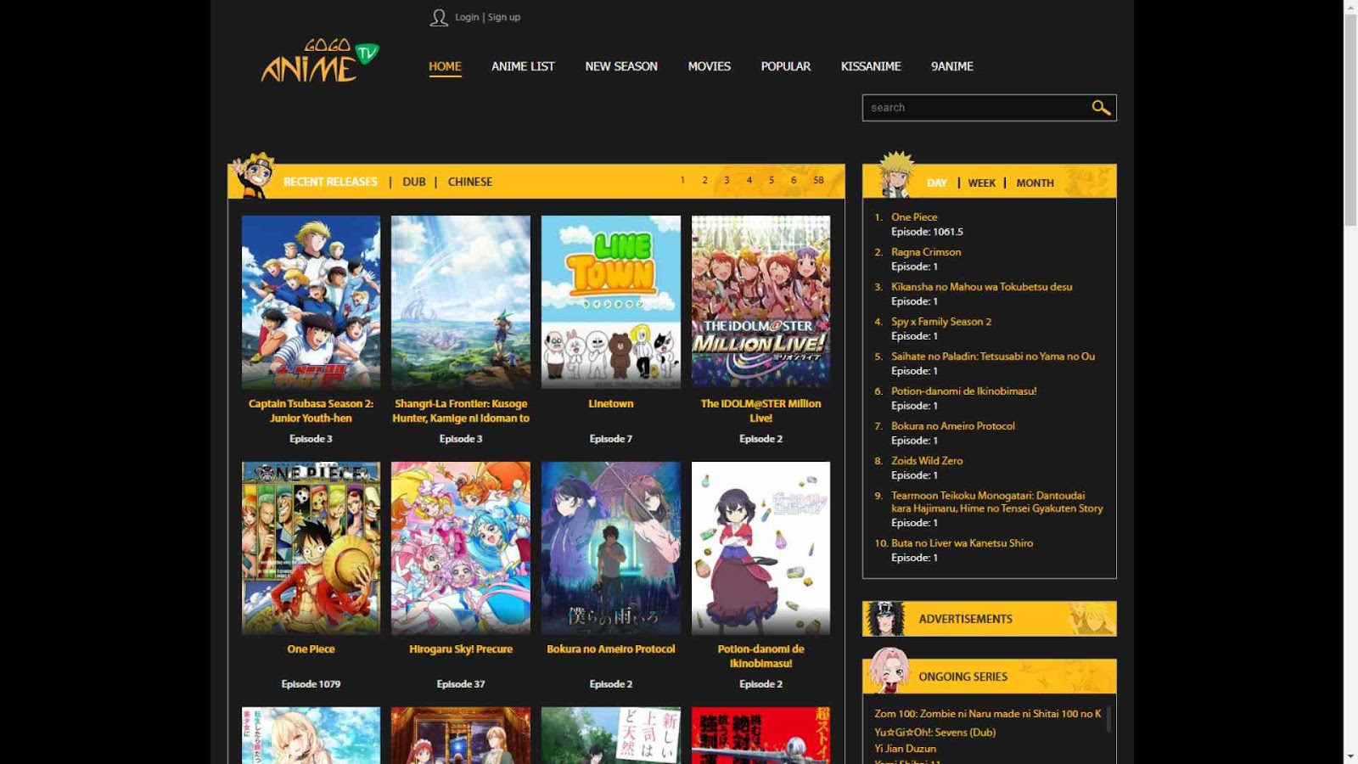Jump to recent releases page 58
1358x764 pixels.
click(818, 180)
